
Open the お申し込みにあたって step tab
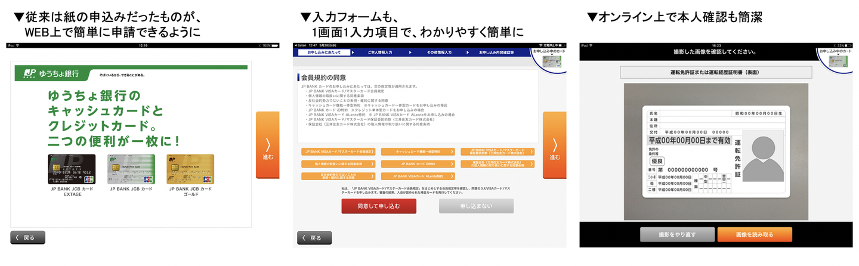click(x=325, y=52)
